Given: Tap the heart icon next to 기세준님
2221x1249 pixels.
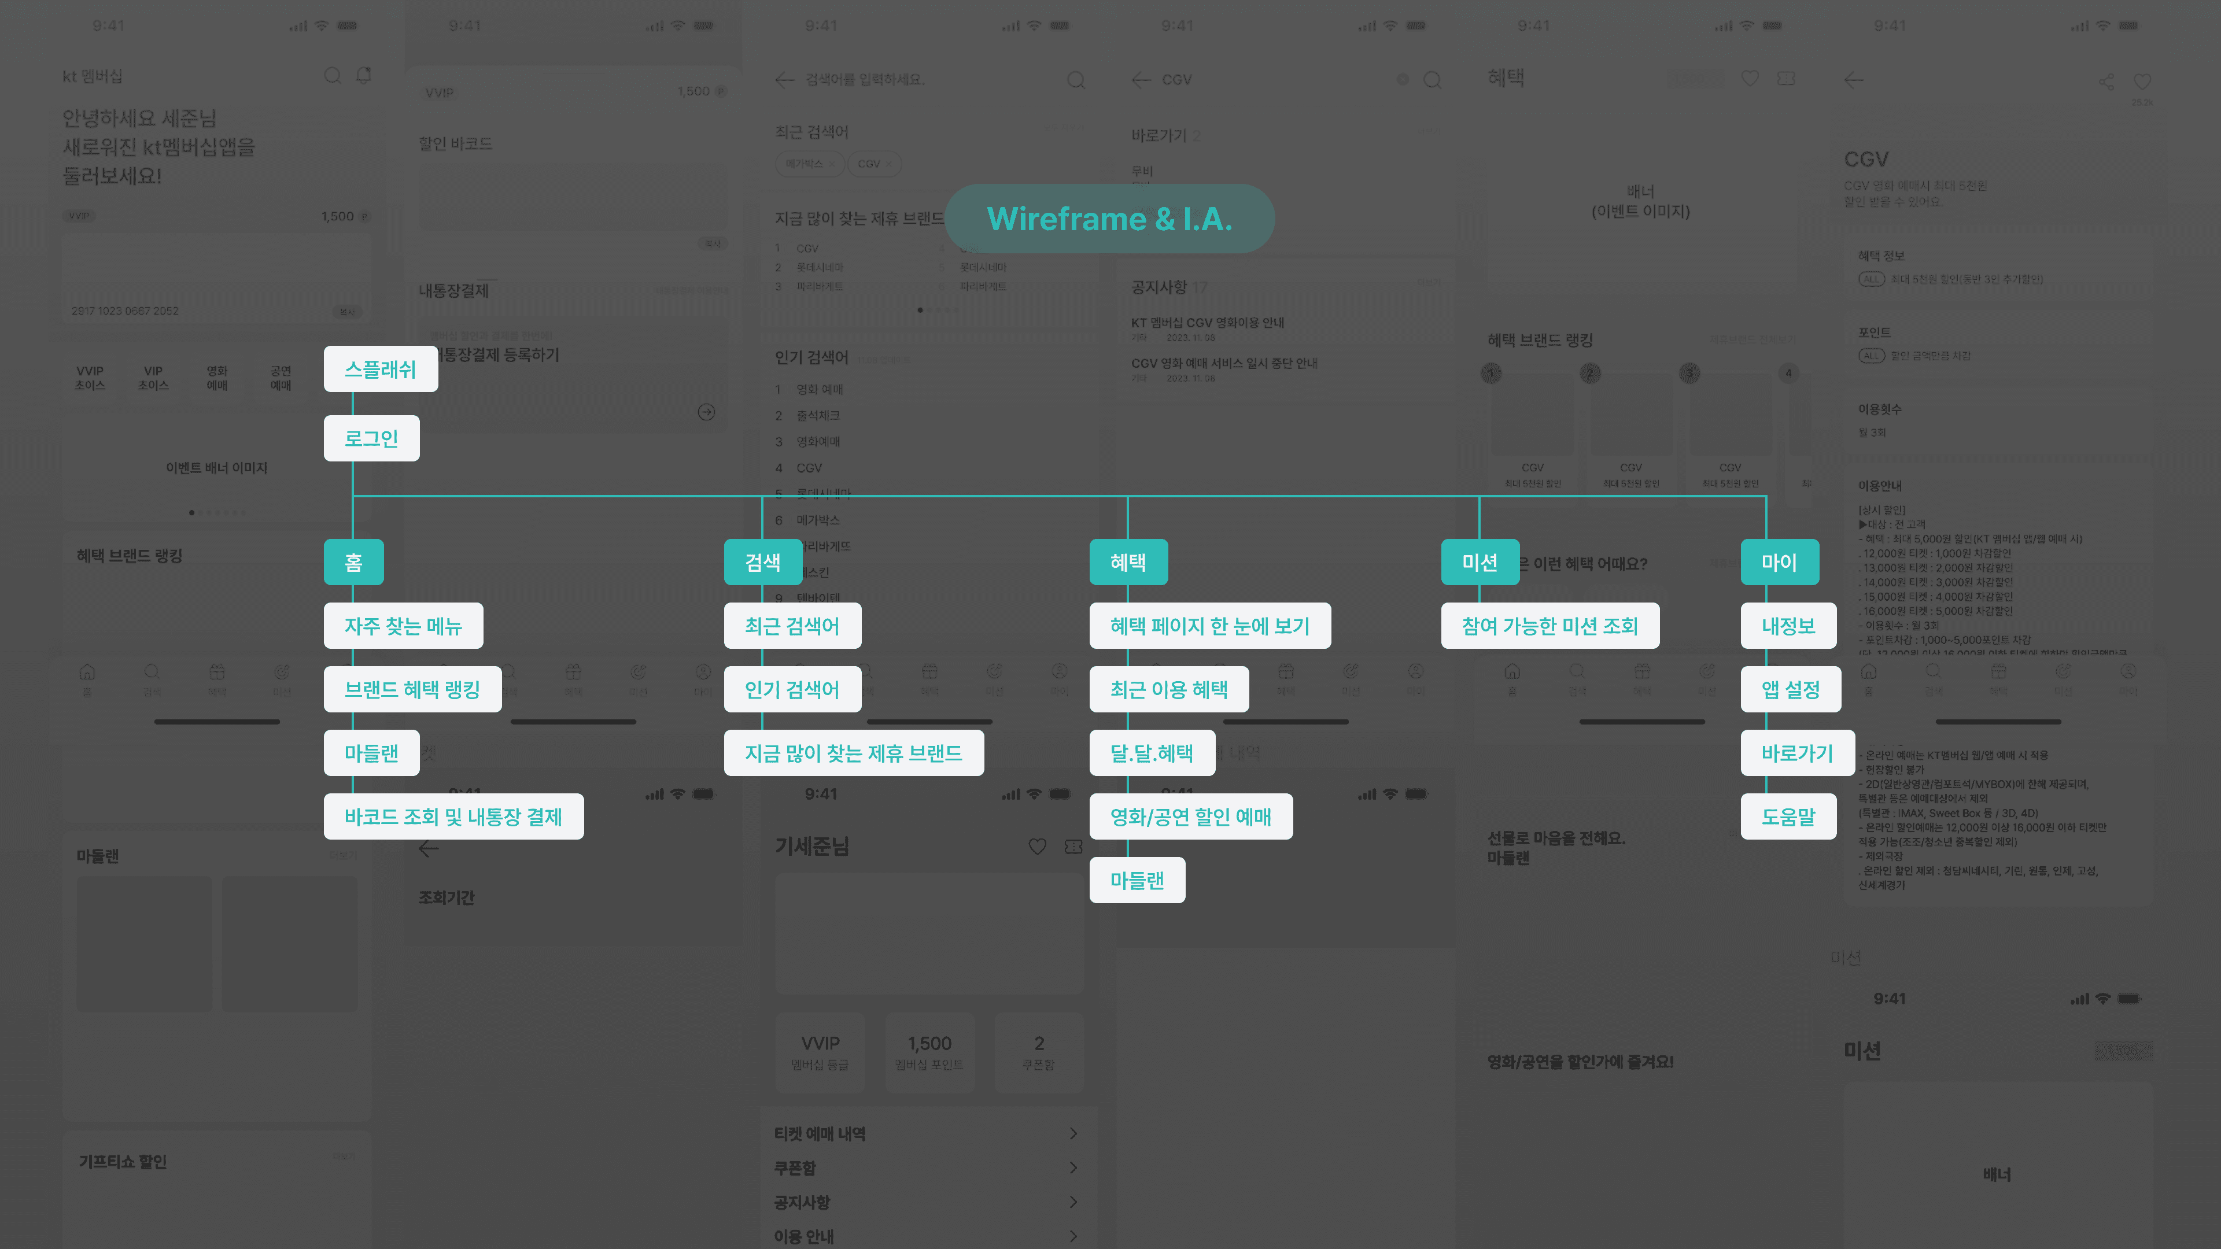Looking at the screenshot, I should [x=1037, y=847].
